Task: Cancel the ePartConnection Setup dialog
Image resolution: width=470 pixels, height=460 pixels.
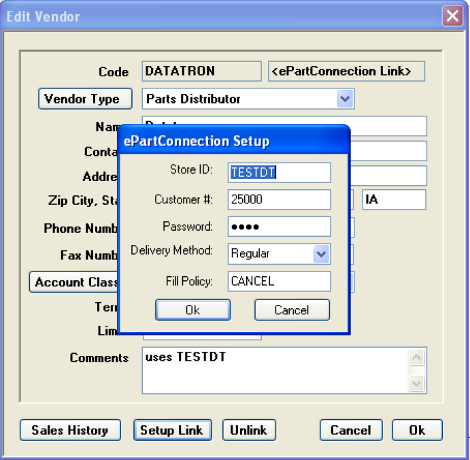Action: pyautogui.click(x=292, y=310)
